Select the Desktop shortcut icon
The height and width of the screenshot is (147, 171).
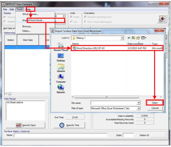click(61, 58)
